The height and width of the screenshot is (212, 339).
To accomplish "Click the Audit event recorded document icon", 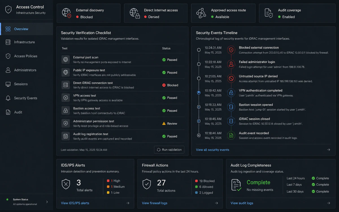I will tap(231, 135).
